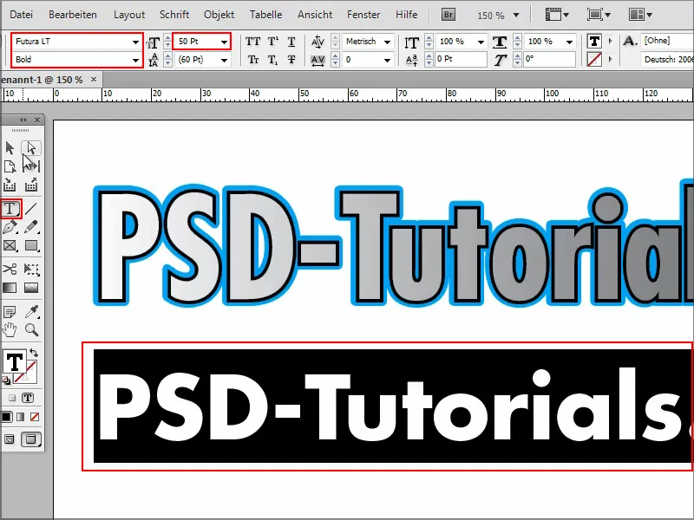Select the Gradient Swatch tool
Image resolution: width=694 pixels, height=520 pixels.
10,288
